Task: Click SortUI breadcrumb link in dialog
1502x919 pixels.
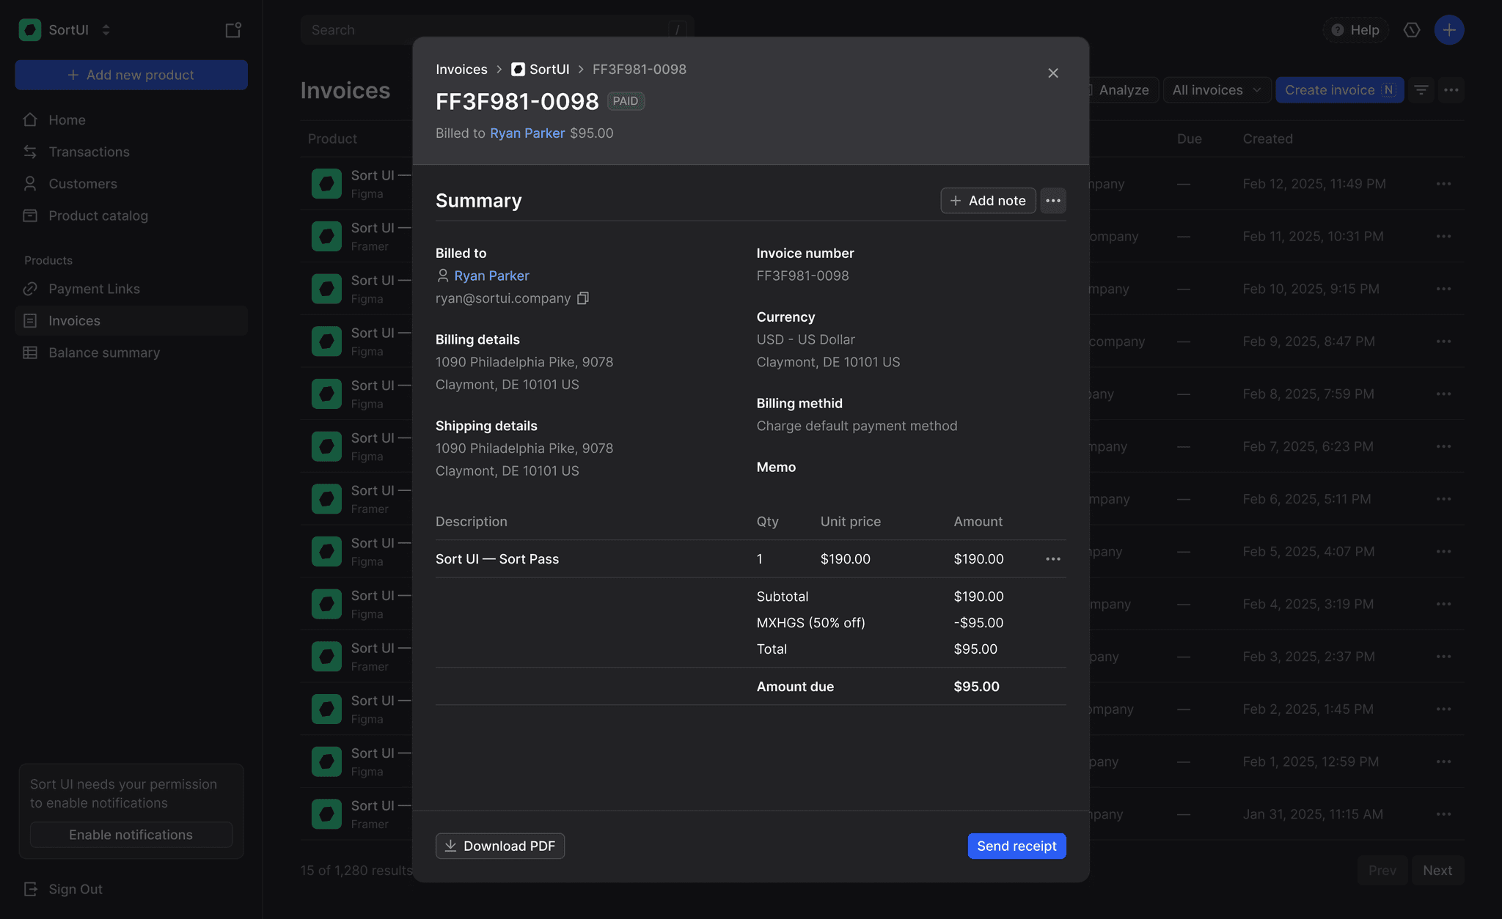Action: 549,70
